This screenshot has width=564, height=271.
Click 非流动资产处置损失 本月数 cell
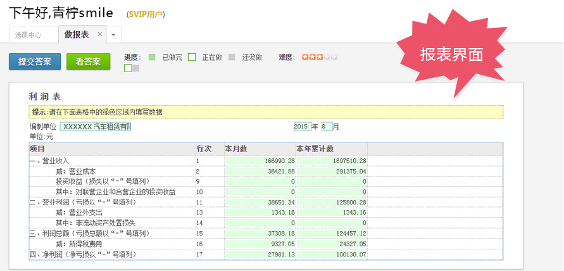(260, 223)
